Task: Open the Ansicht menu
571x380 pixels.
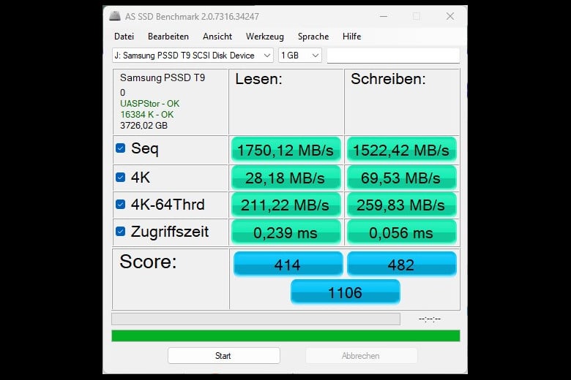Action: point(217,37)
